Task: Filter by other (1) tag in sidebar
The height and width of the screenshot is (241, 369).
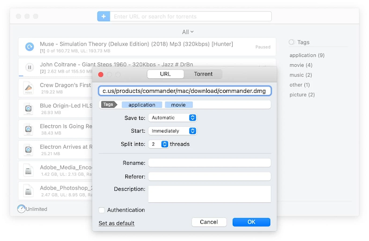Action: (300, 85)
